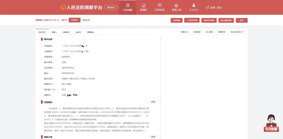Open the 智能工具 cube icon
283x139 pixels.
click(x=176, y=6)
